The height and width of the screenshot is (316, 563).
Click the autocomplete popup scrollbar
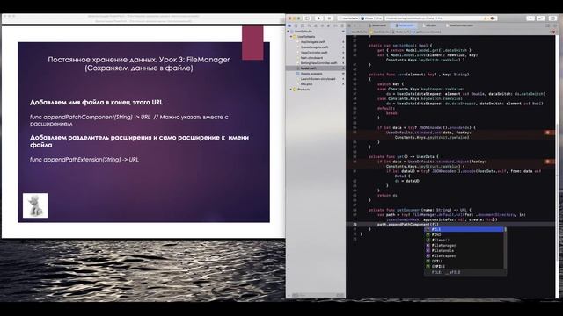tap(505, 248)
